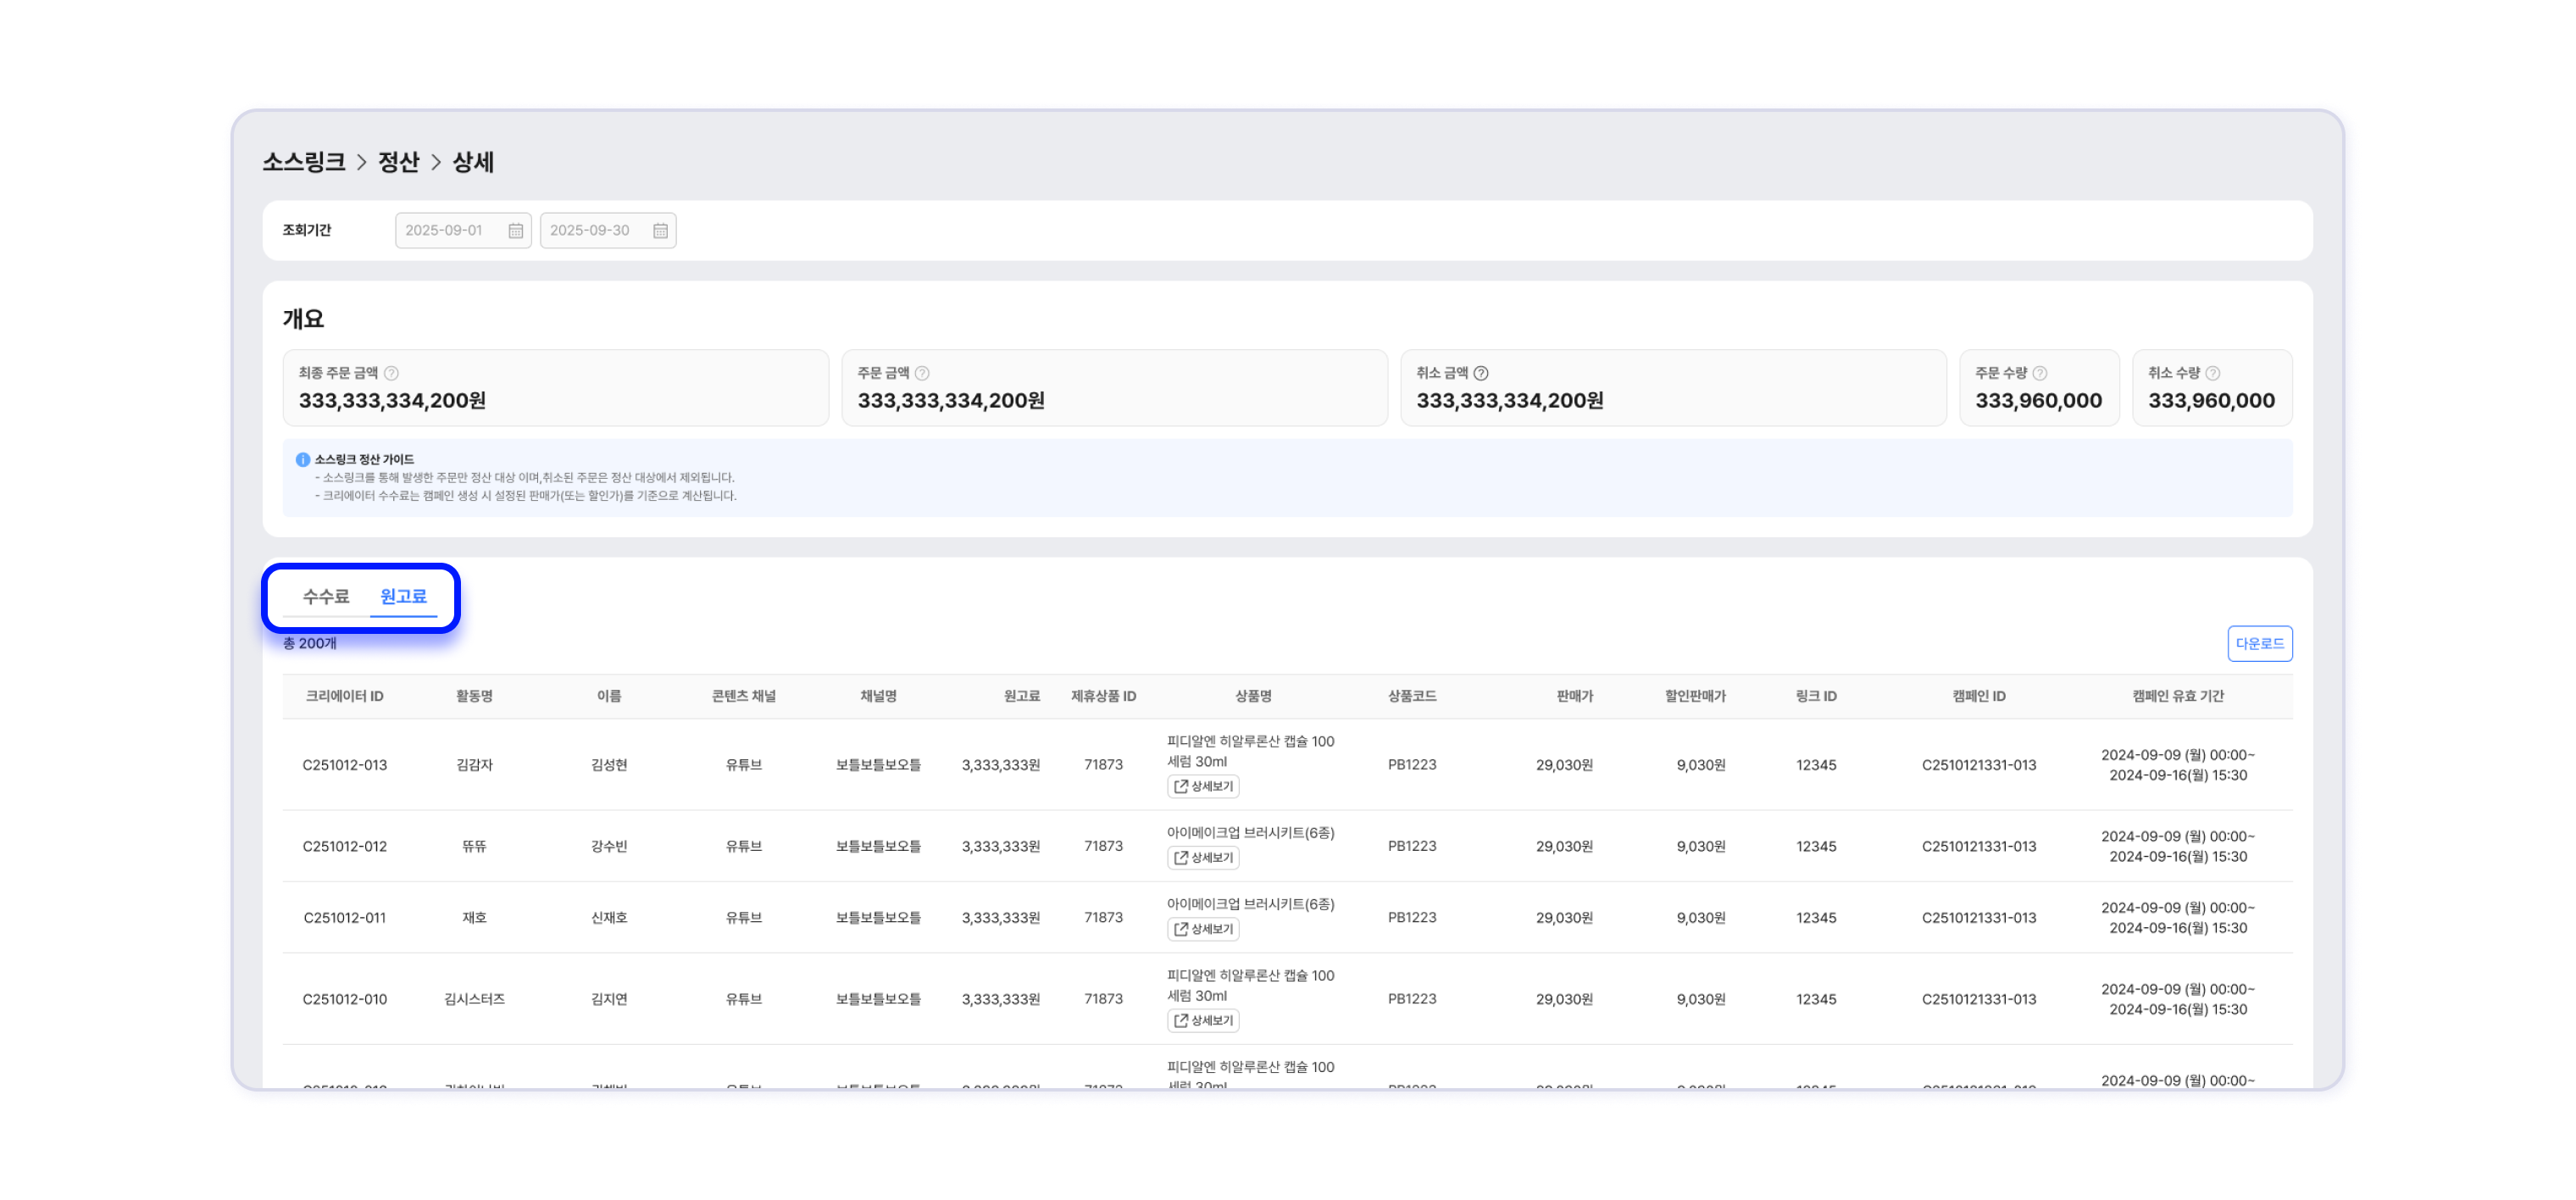Click end date field 2025-09-30

click(590, 231)
